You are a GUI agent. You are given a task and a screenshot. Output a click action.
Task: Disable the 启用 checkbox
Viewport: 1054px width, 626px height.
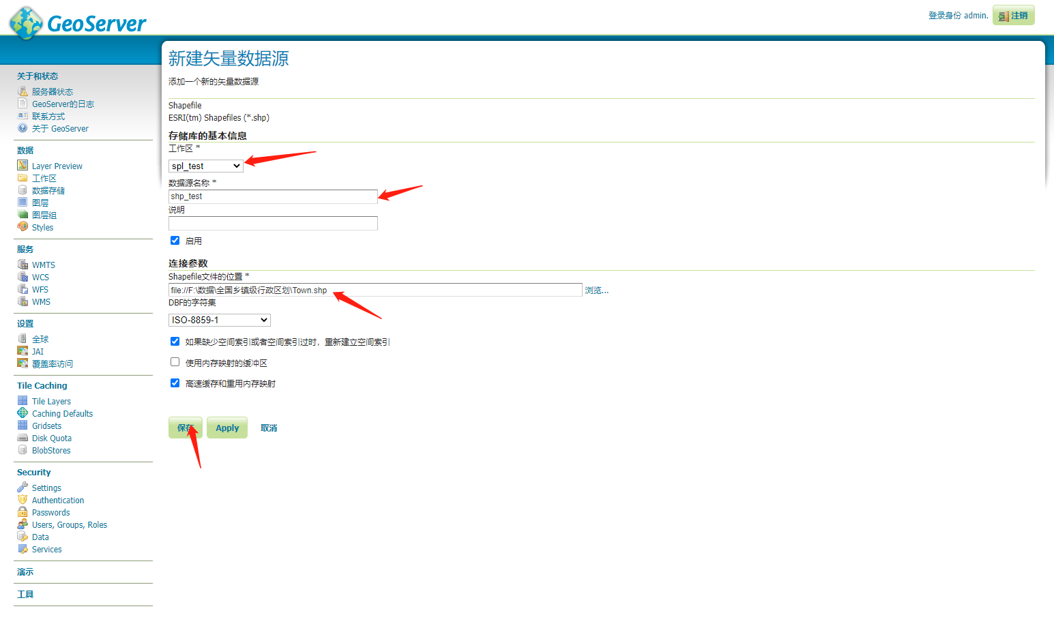[175, 240]
